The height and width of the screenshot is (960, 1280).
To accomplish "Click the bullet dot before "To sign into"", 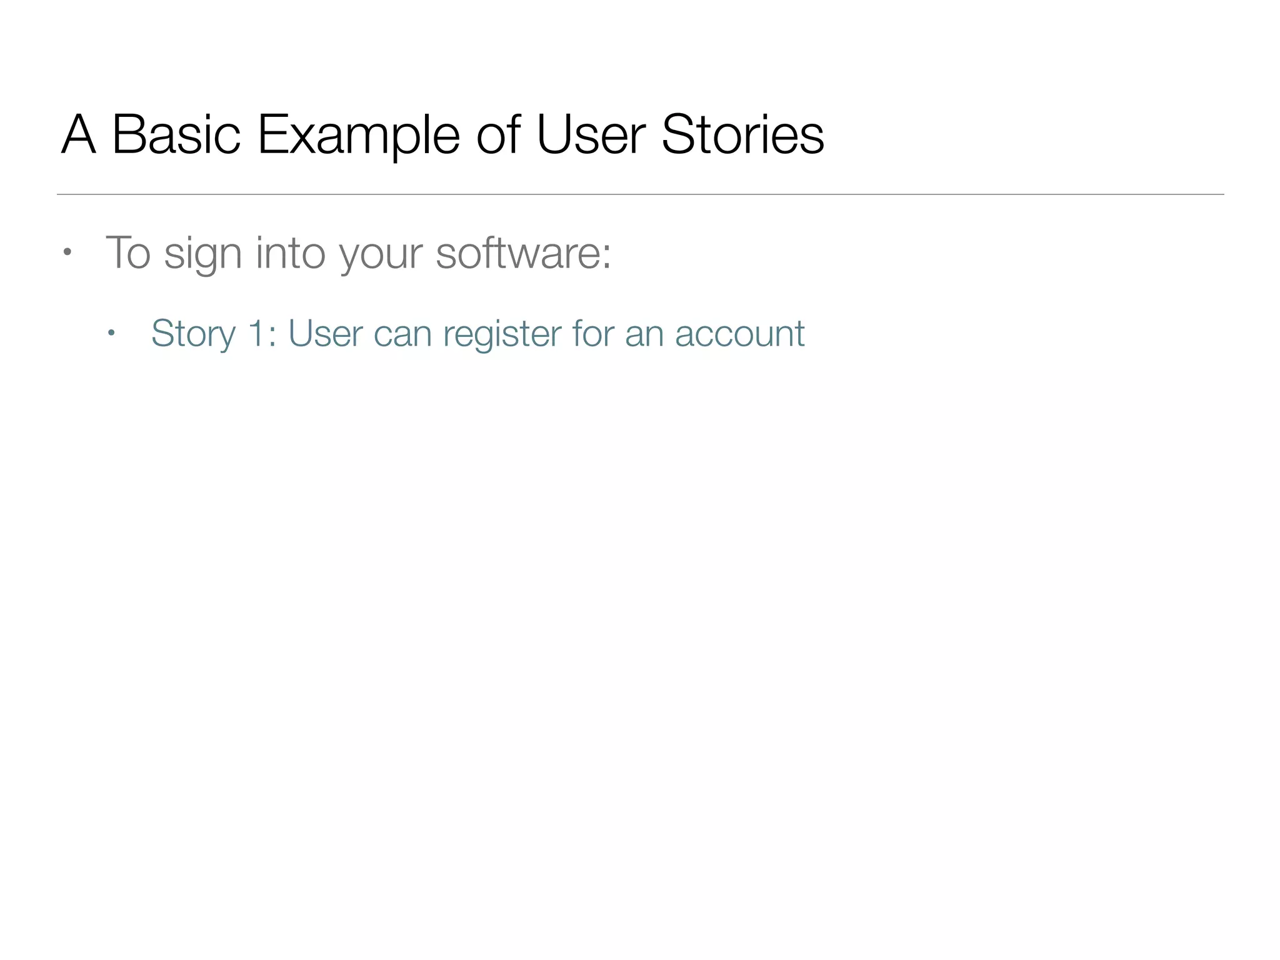I will click(x=67, y=253).
